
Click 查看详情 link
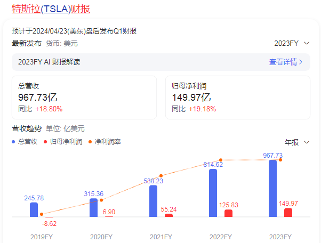click(x=283, y=62)
